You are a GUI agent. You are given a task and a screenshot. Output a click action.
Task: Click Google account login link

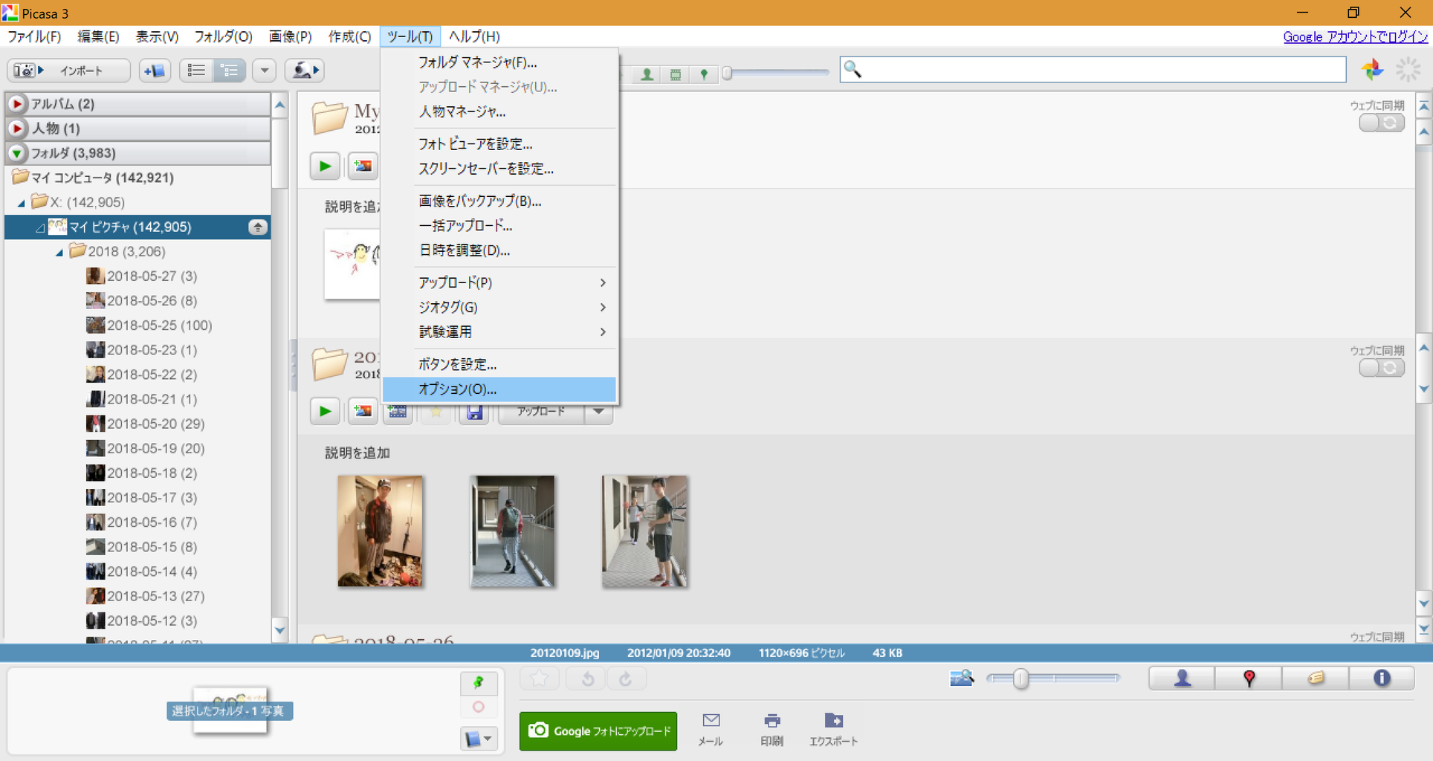pyautogui.click(x=1355, y=36)
